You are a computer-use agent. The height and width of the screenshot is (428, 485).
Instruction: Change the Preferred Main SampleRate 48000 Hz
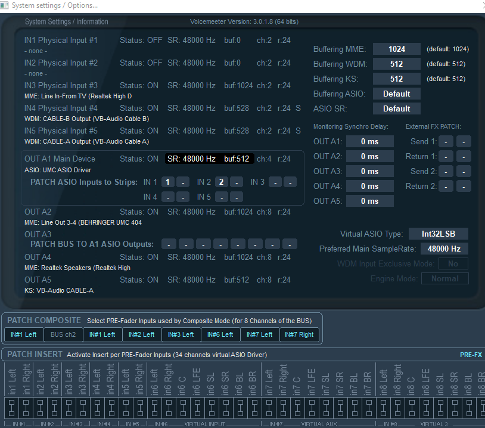444,249
